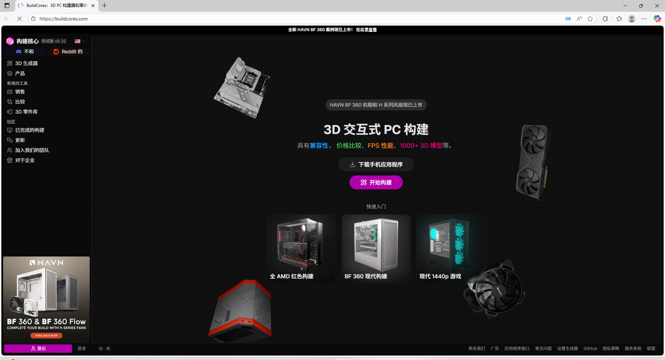View site information lock icon

coord(33,19)
